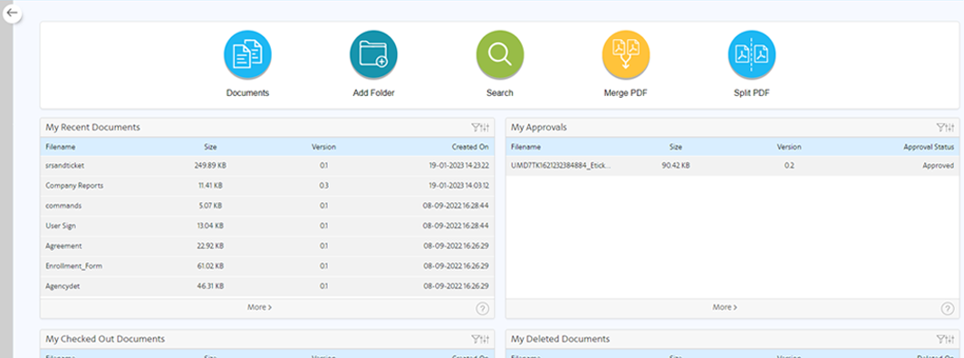964x358 pixels.
Task: Click help icon in My Recent Documents
Action: (482, 309)
